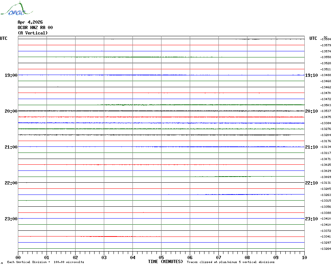Viewport: 333px width, 267px height.
Task: Click the DC offset value -13264
Action: pos(326,249)
